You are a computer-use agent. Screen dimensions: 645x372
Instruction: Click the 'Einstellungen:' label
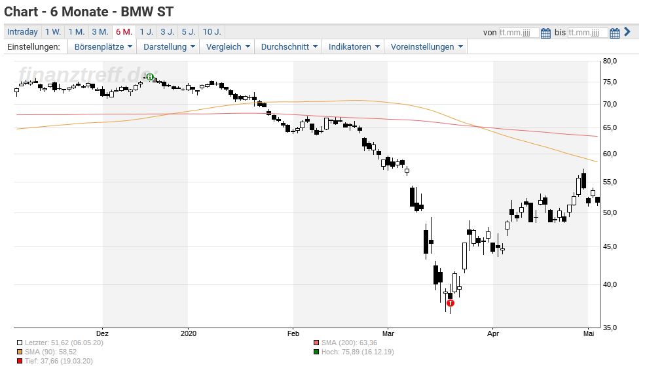(x=33, y=47)
